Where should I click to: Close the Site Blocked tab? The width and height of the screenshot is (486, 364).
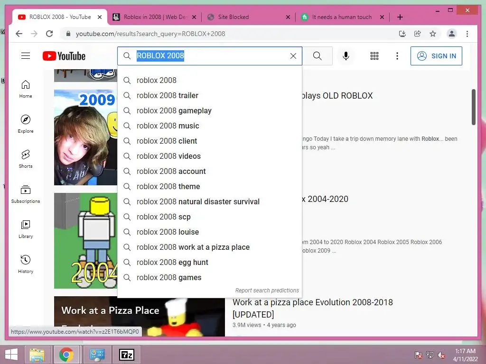(x=288, y=17)
